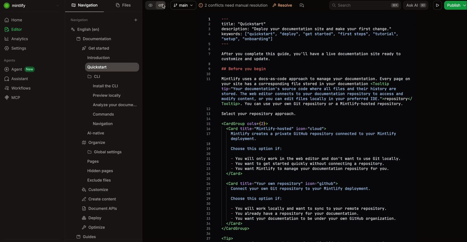Screen dimensions: 467x242
Task: Open Analyze your documentation page
Action: (115, 105)
